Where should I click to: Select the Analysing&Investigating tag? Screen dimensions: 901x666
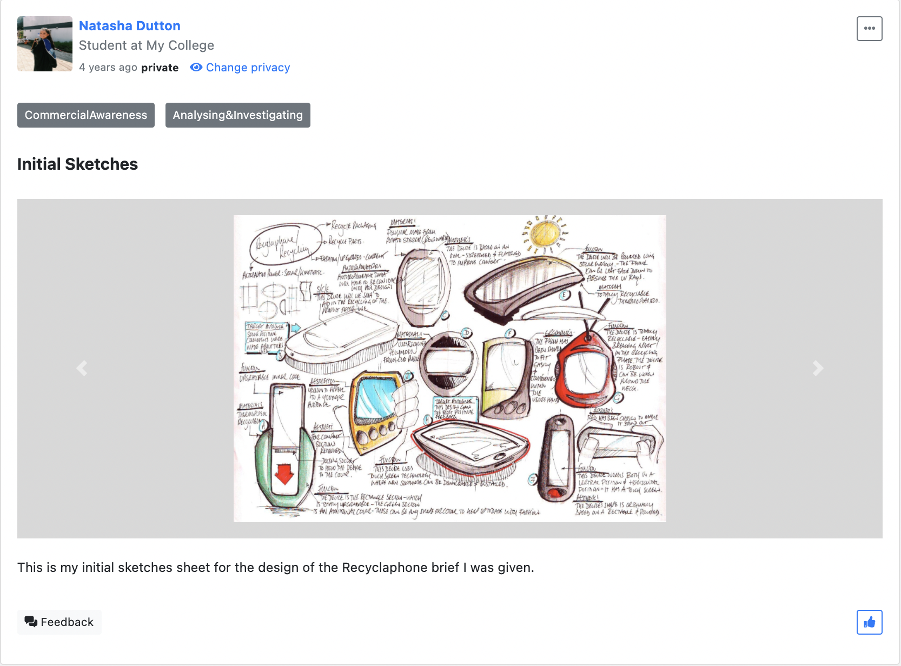click(238, 115)
